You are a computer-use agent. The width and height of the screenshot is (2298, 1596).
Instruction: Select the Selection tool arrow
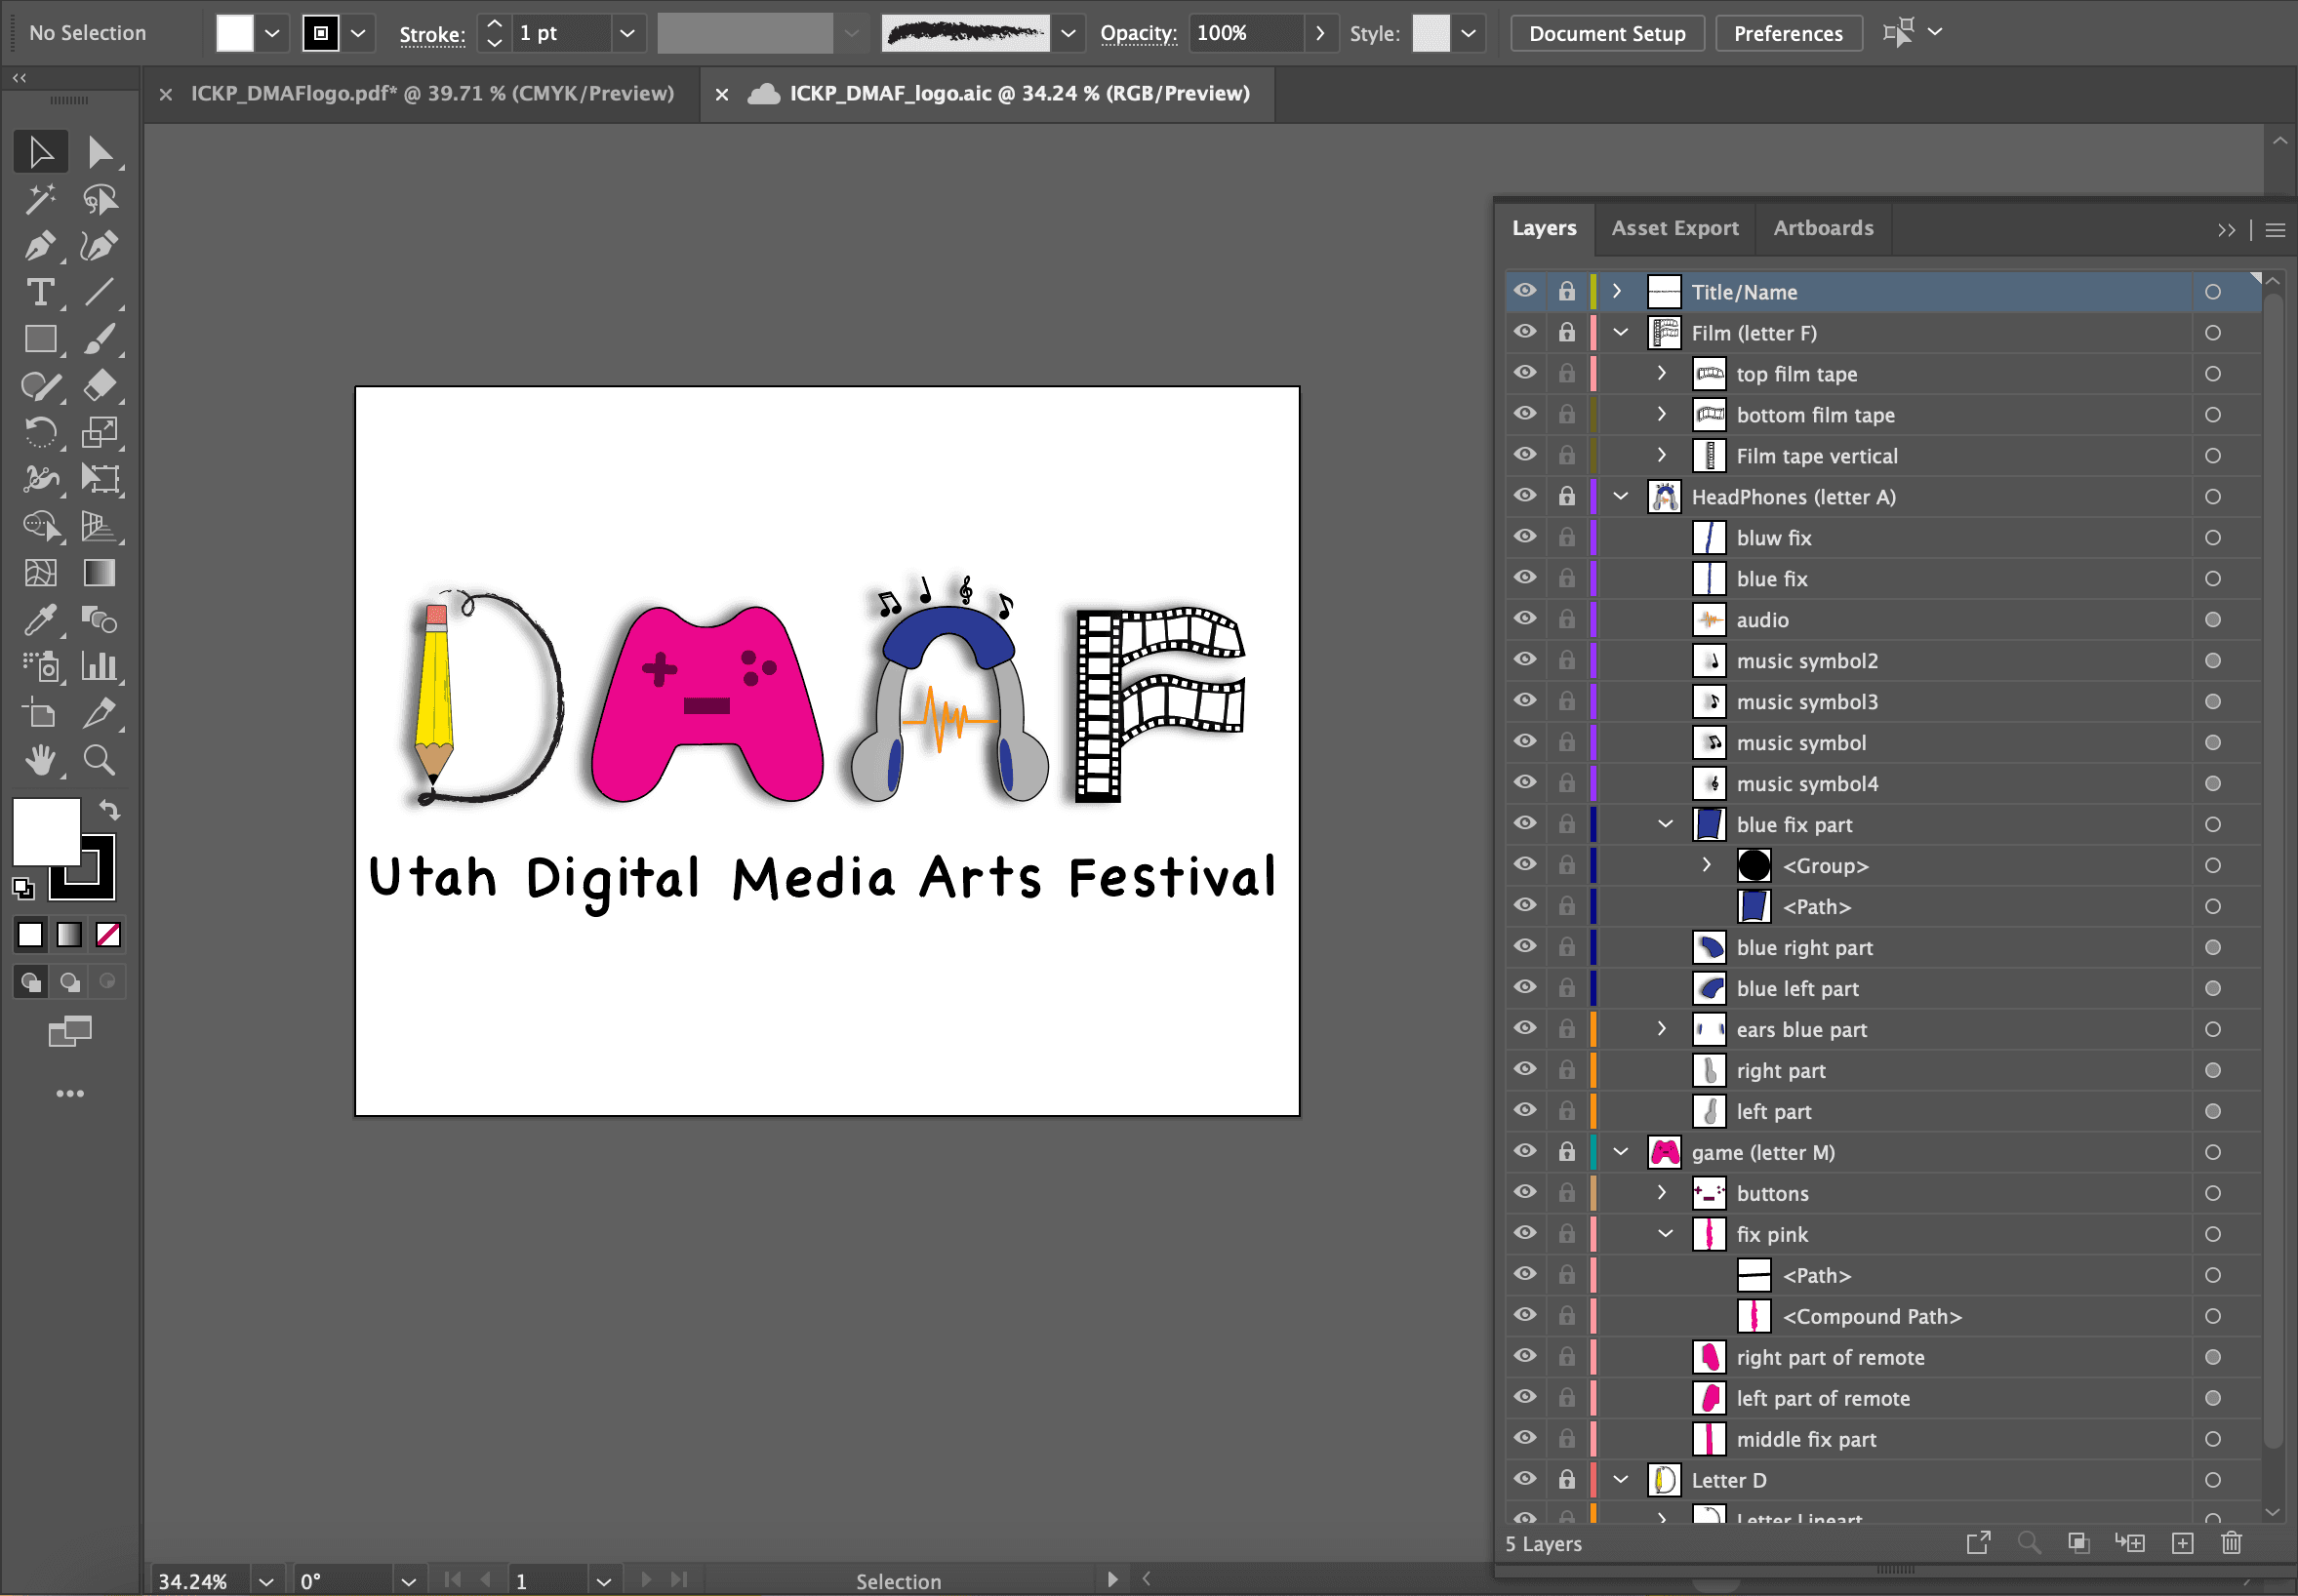41,152
